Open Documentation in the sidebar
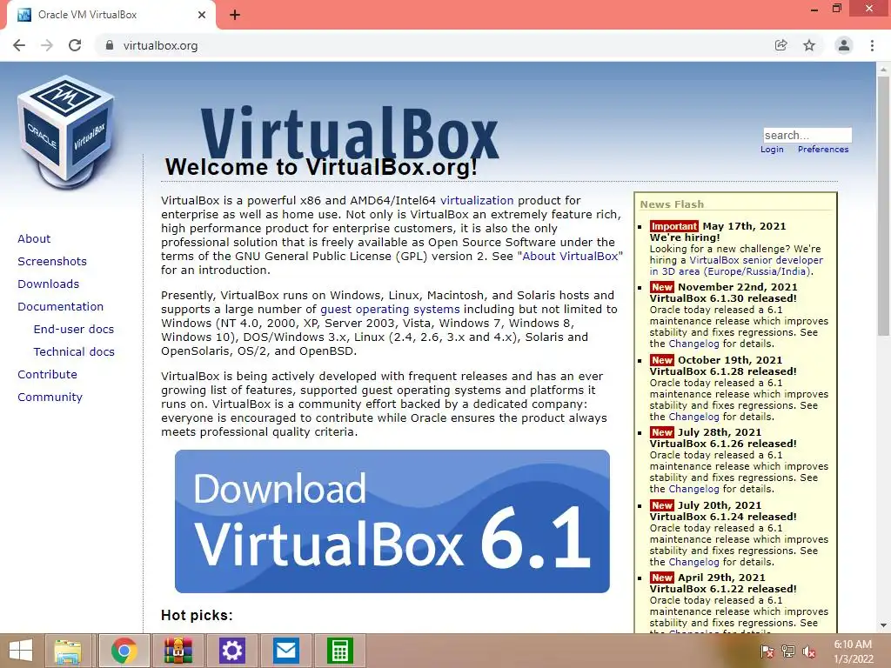This screenshot has width=891, height=668. click(x=61, y=307)
